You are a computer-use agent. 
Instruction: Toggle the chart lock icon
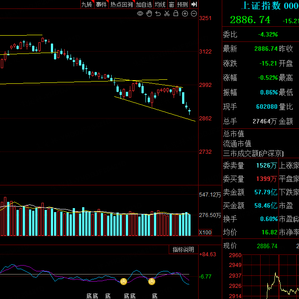(176, 14)
